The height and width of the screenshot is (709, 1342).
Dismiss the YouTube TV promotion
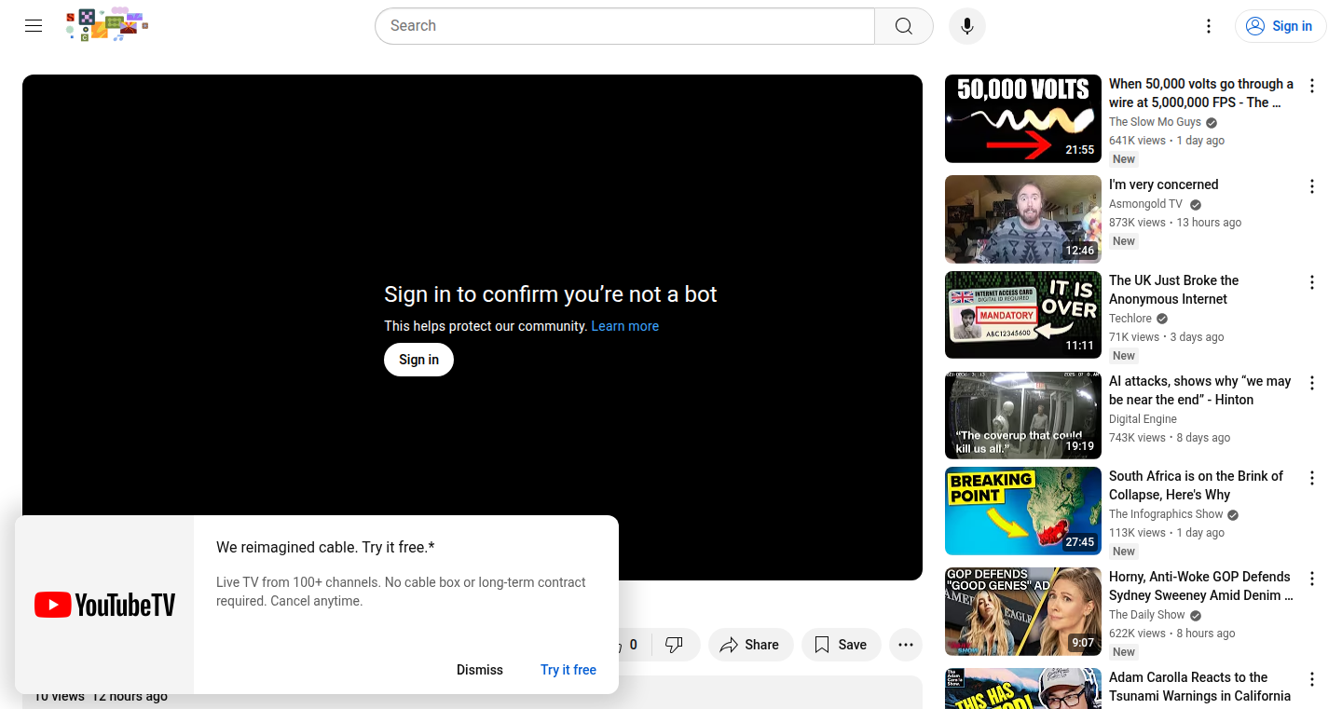click(480, 670)
